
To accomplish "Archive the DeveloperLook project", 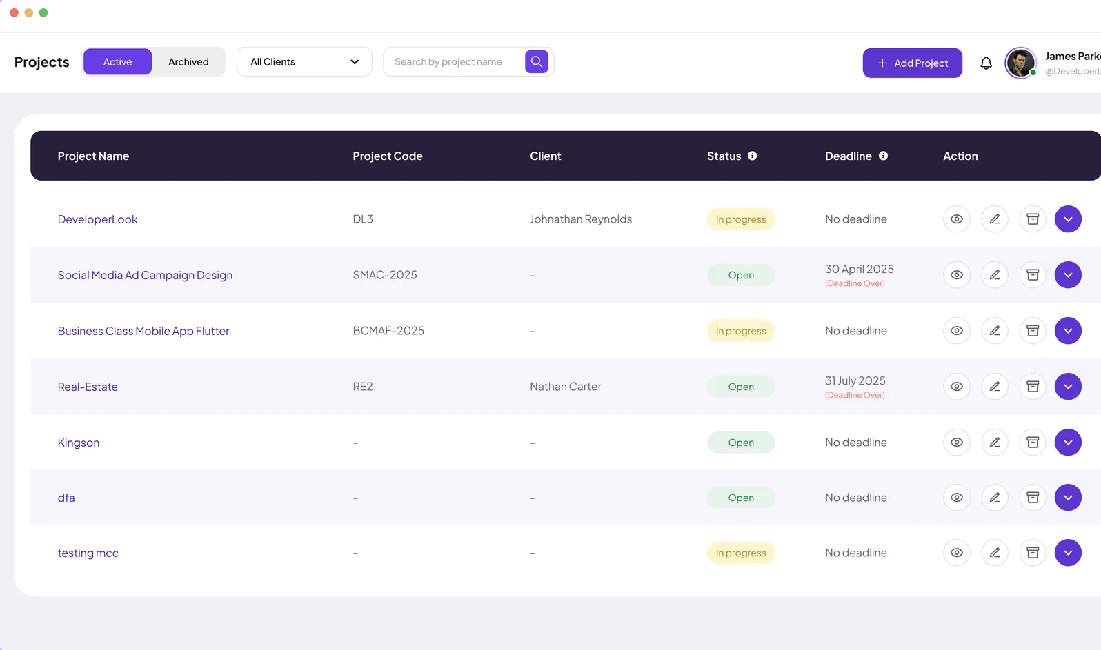I will pyautogui.click(x=1033, y=219).
